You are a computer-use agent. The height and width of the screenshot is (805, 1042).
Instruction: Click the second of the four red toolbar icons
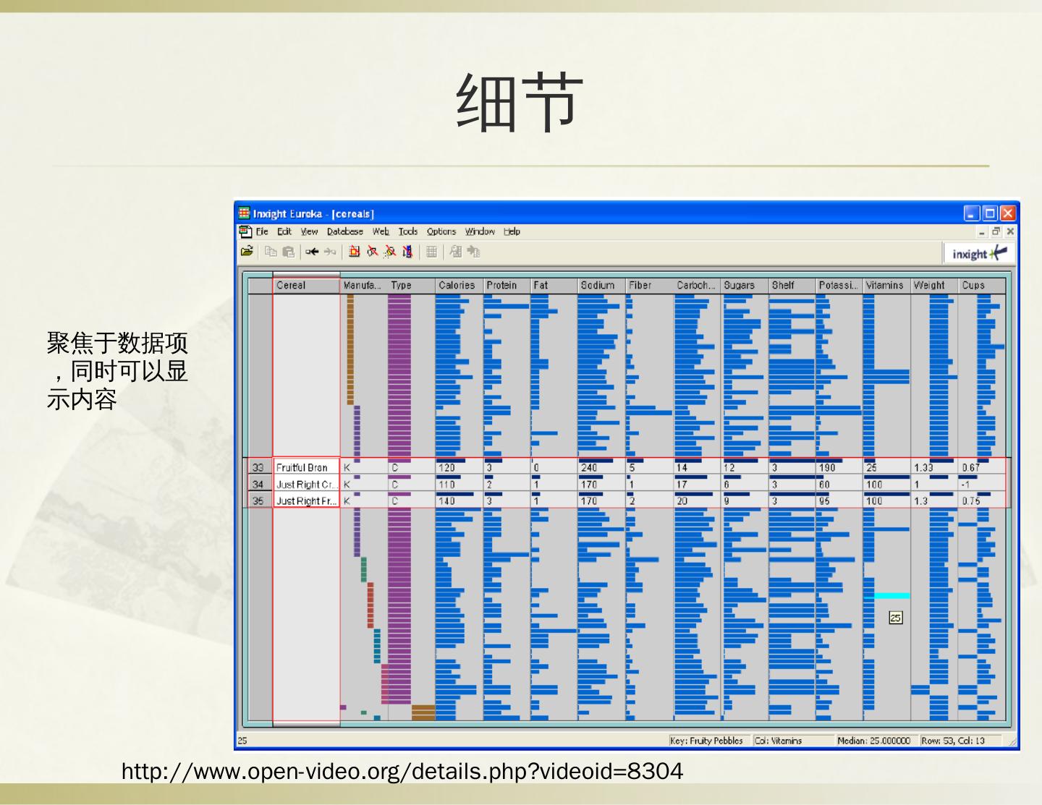click(372, 252)
